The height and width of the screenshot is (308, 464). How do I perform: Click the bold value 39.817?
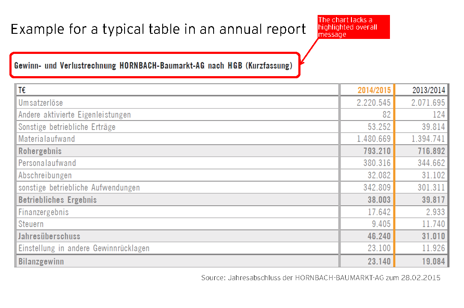pyautogui.click(x=434, y=200)
